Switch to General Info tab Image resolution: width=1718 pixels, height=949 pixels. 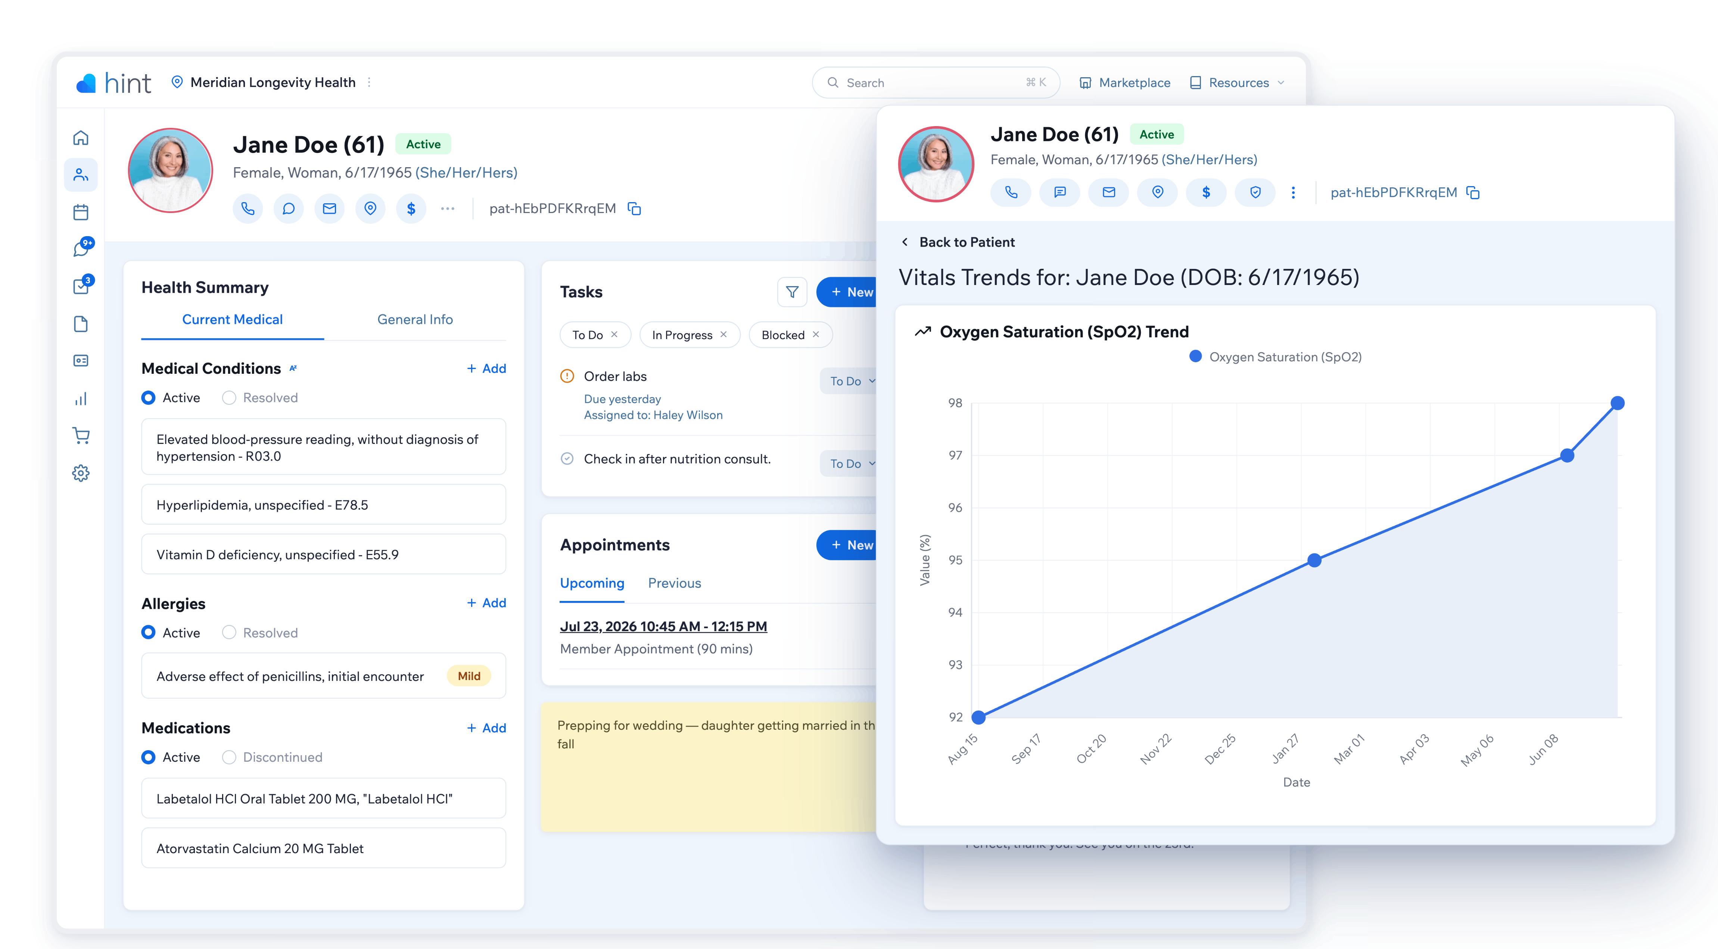point(415,319)
